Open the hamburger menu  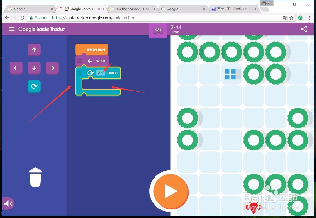(12, 29)
